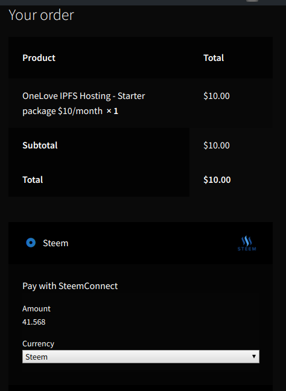
Task: Click the bold $10.00 order total
Action: point(217,180)
